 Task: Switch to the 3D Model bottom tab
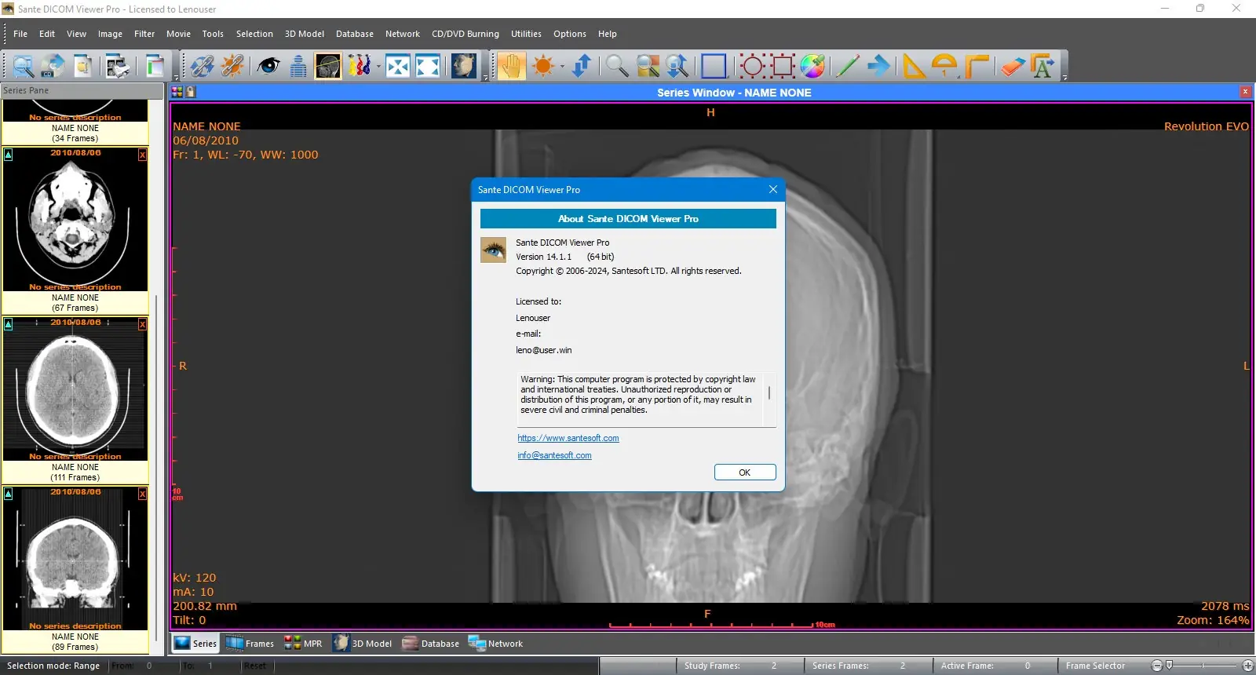362,644
